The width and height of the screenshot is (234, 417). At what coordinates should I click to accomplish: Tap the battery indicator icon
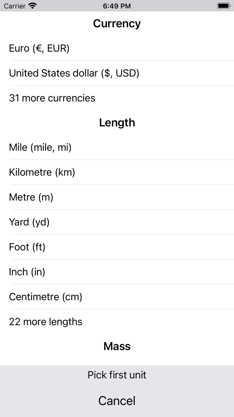pos(223,6)
